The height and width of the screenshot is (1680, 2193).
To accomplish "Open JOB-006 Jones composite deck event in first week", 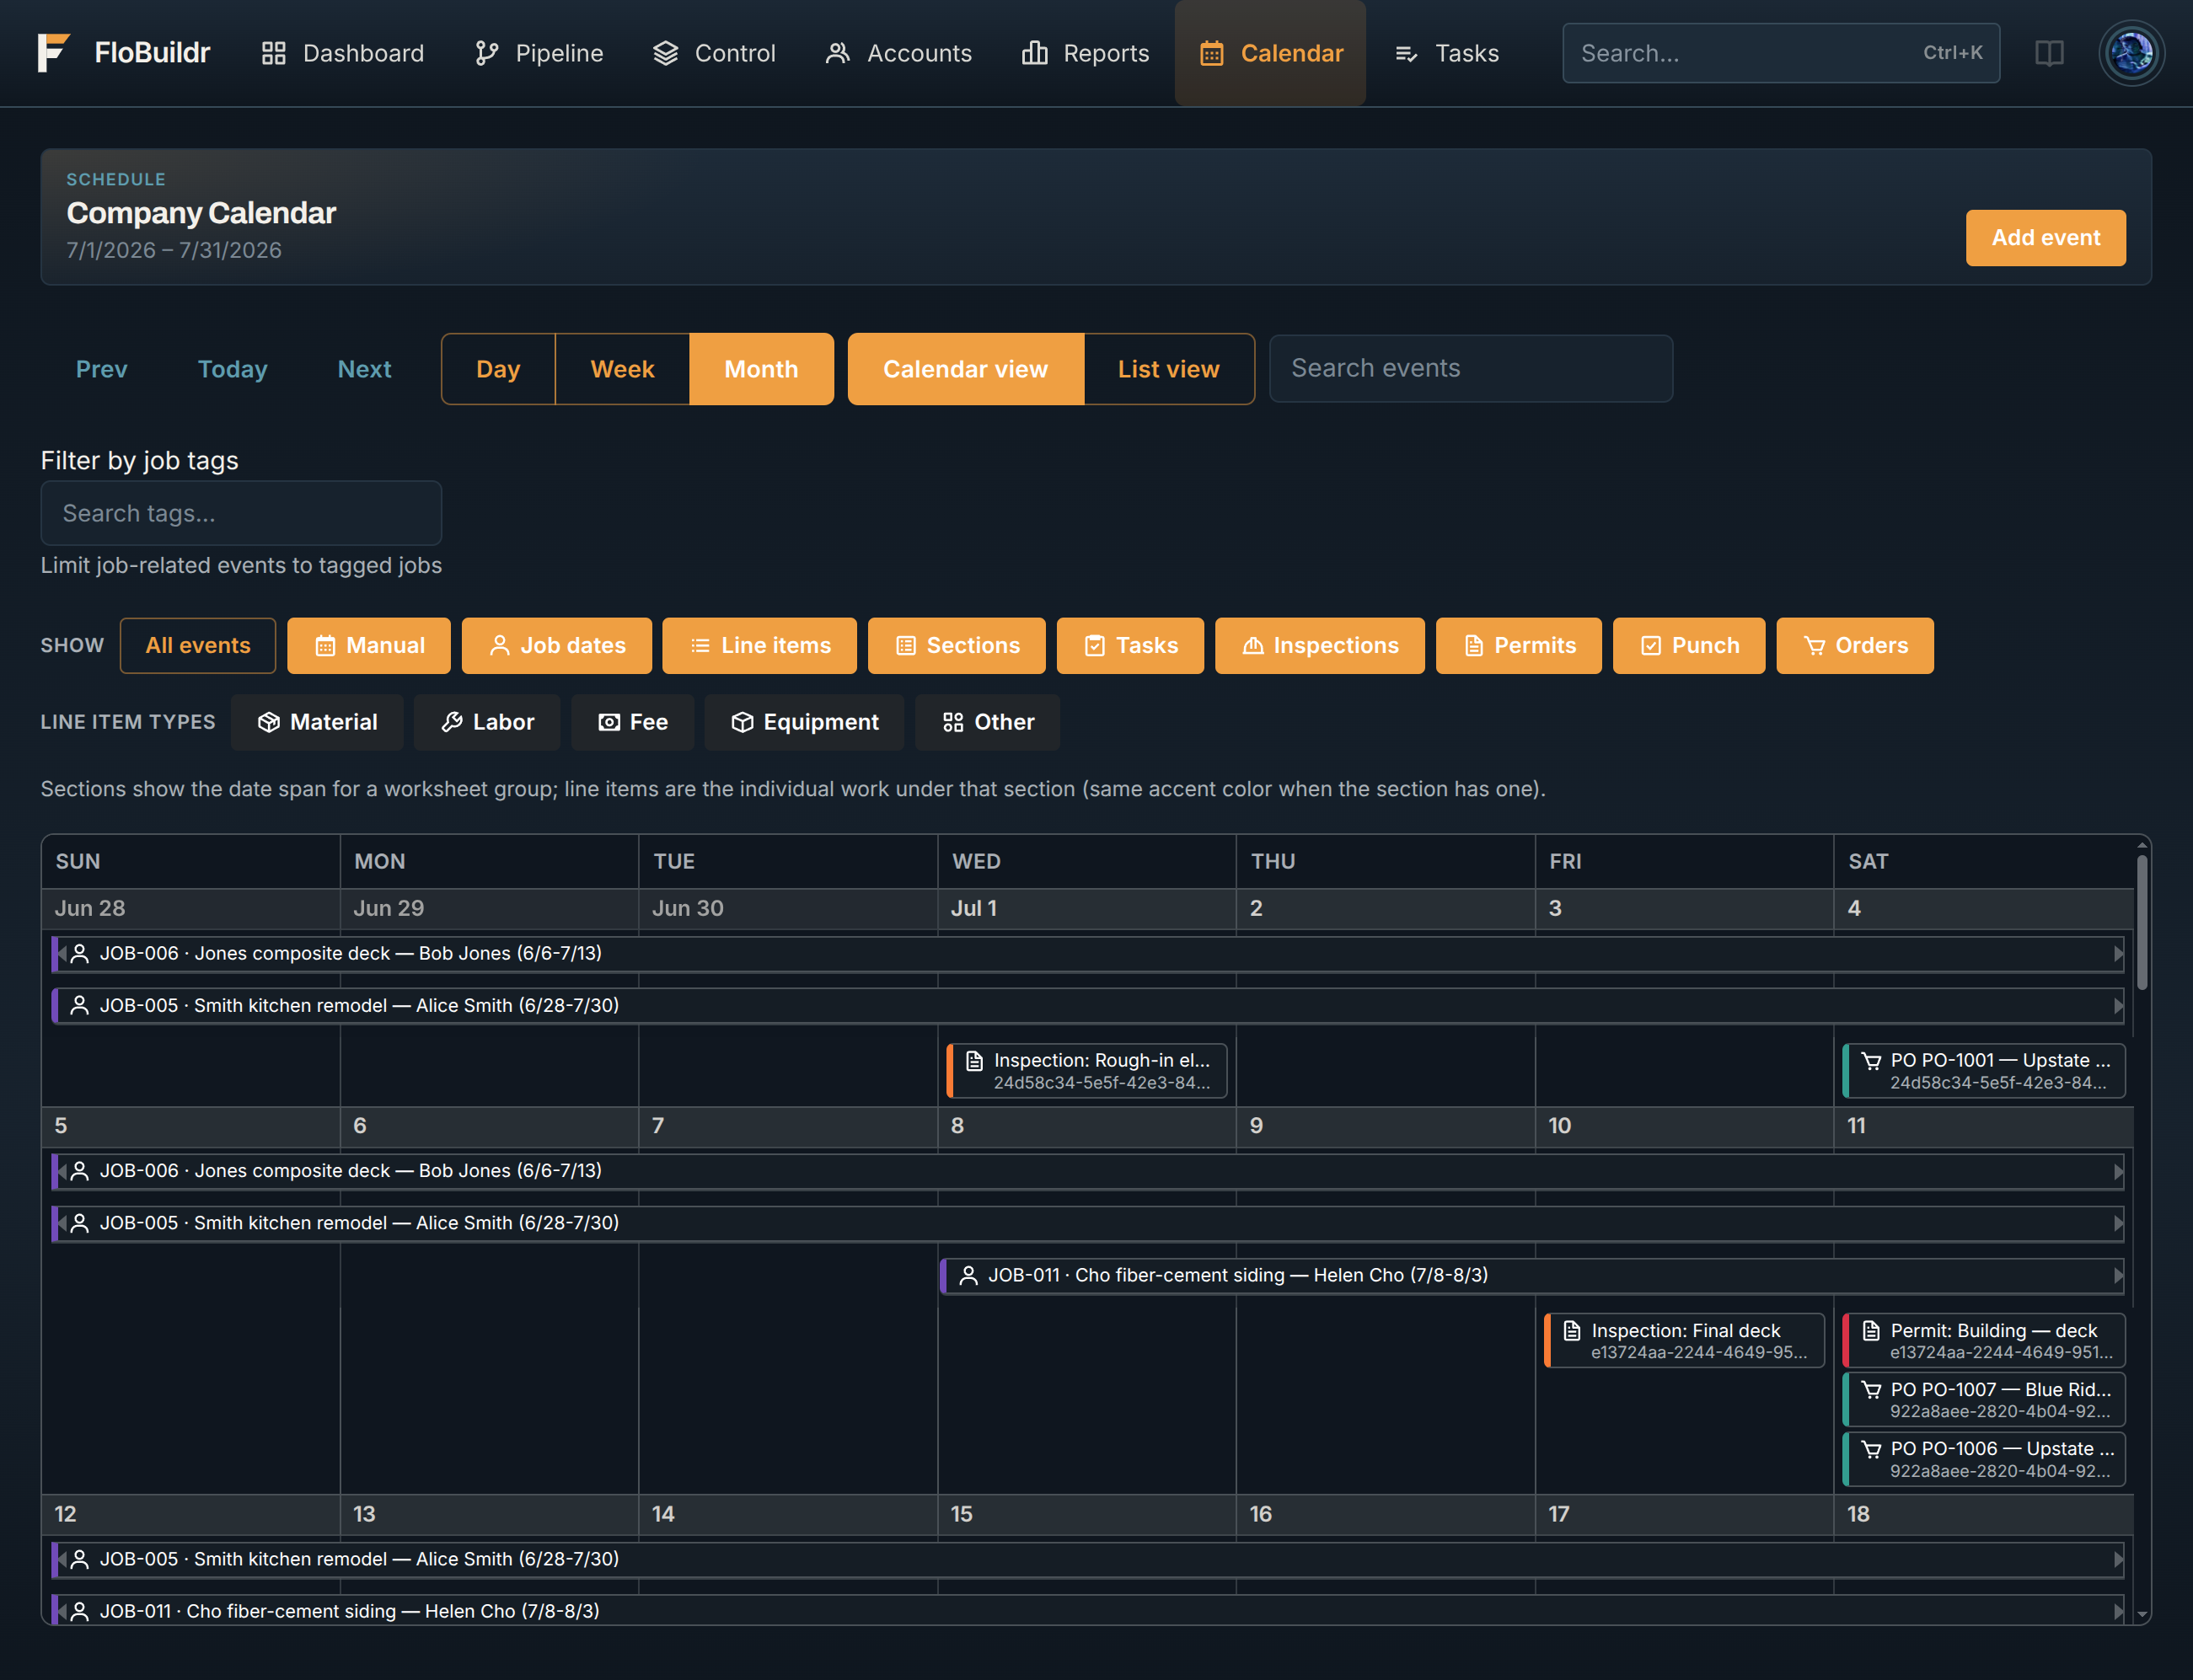I will tap(1087, 954).
